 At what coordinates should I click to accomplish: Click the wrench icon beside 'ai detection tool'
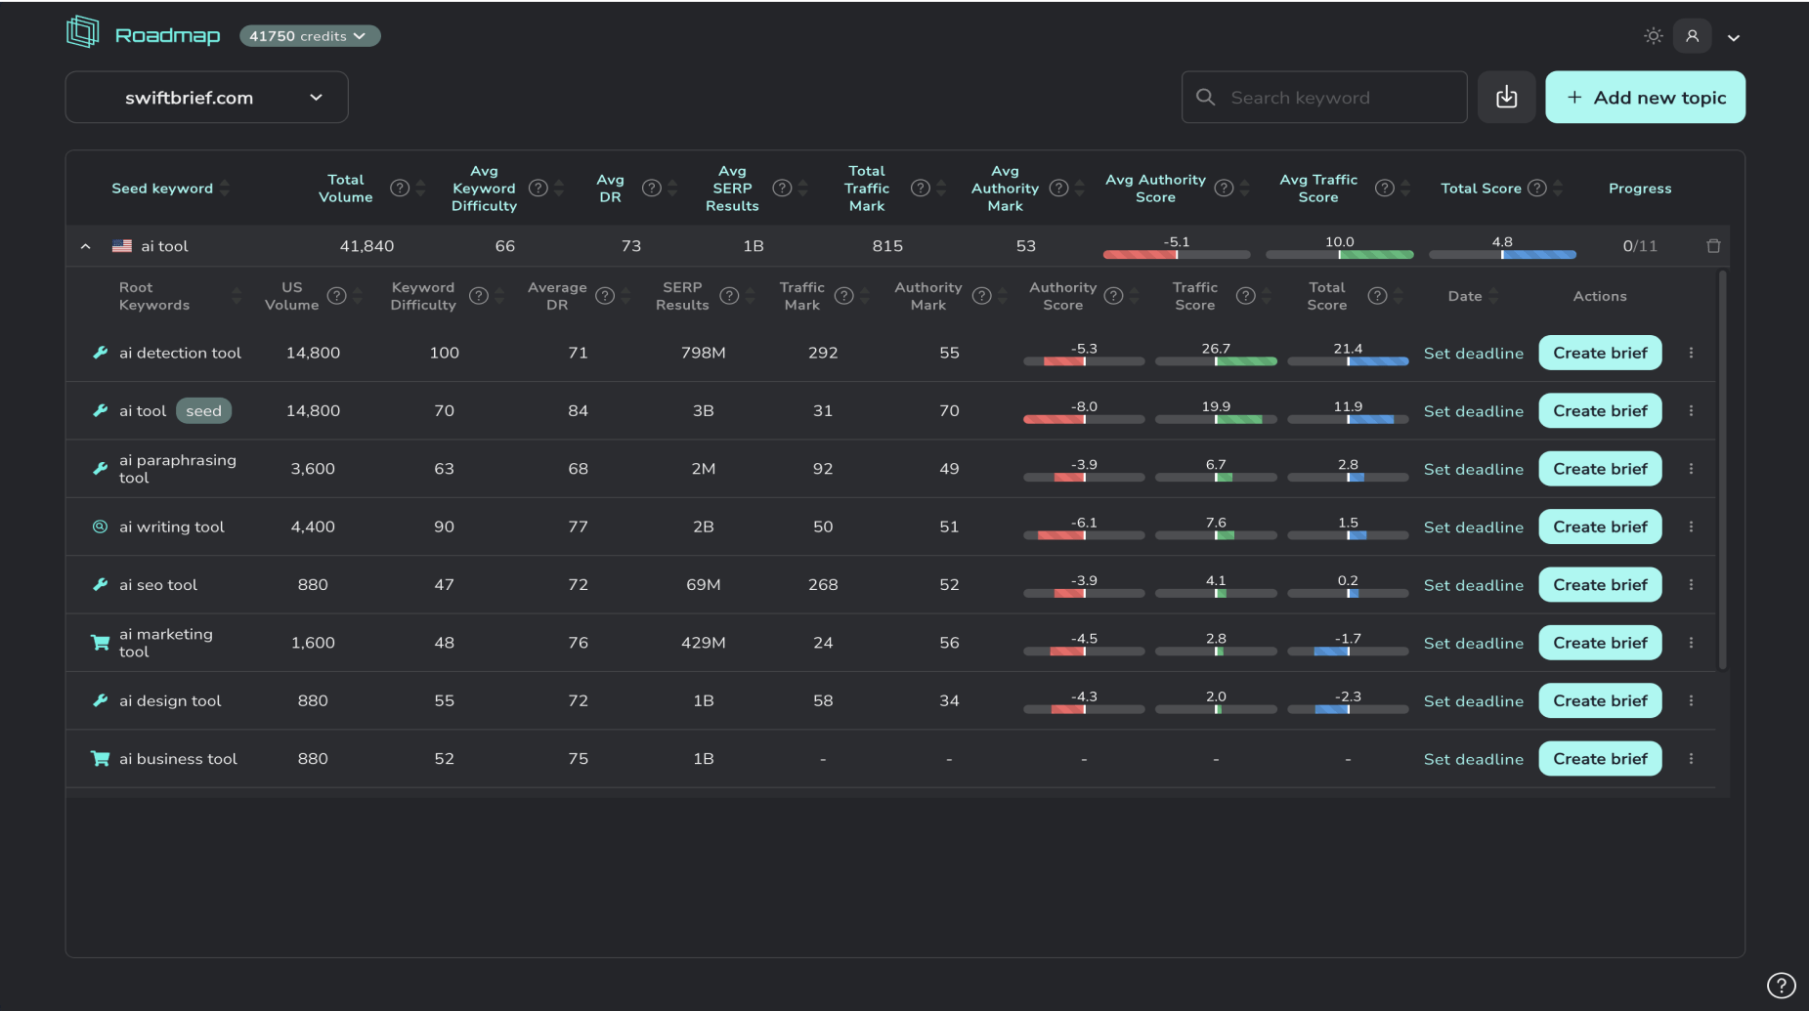100,353
